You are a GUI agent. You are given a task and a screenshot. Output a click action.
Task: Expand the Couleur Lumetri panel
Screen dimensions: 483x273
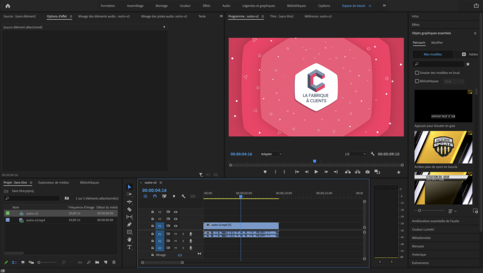(423, 229)
